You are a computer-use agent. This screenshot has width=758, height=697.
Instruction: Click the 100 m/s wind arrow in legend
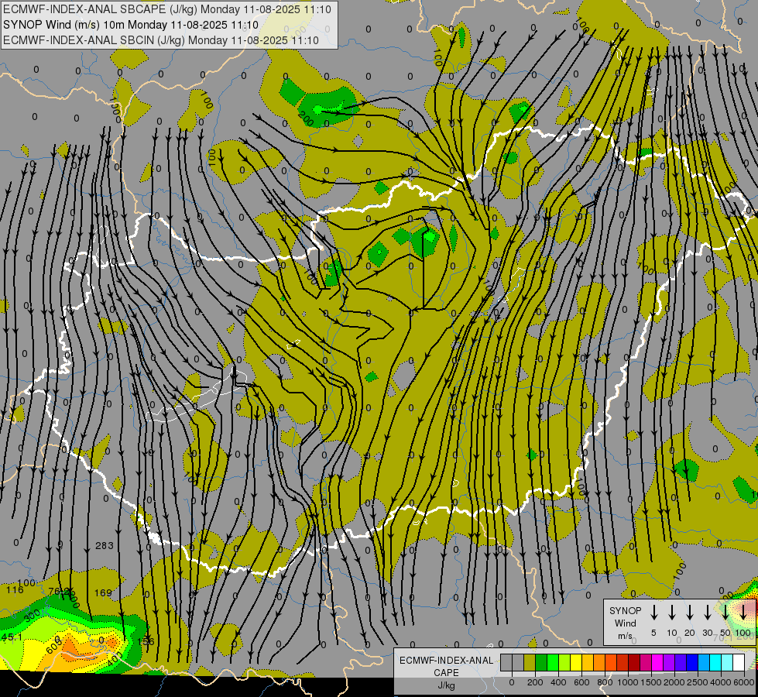coord(743,612)
